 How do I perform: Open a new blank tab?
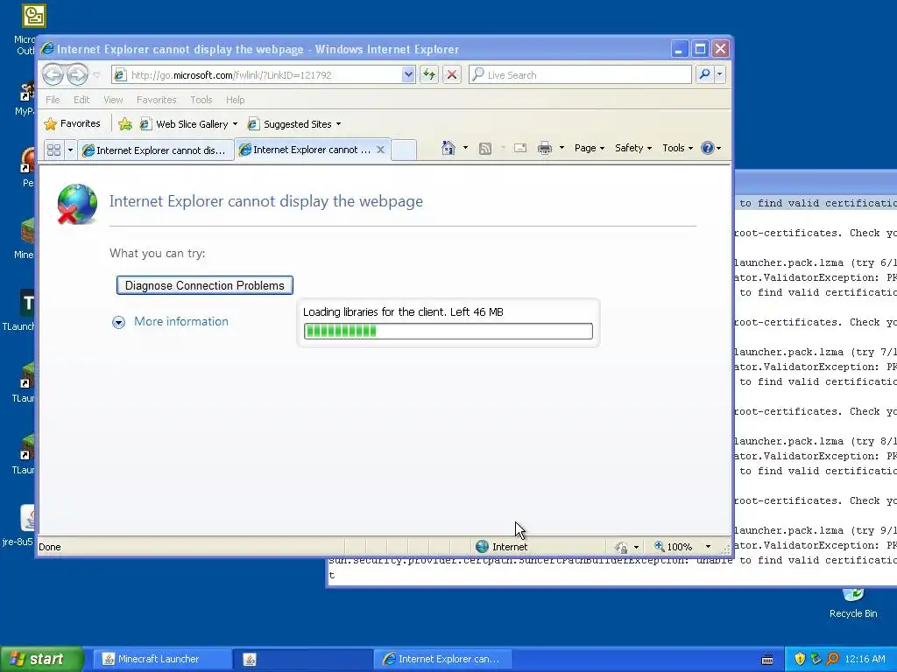click(x=404, y=150)
